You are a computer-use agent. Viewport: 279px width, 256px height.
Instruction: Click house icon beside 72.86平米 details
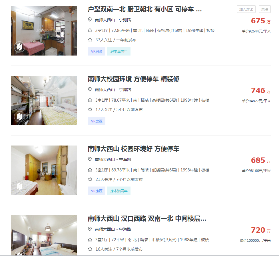tap(90, 30)
